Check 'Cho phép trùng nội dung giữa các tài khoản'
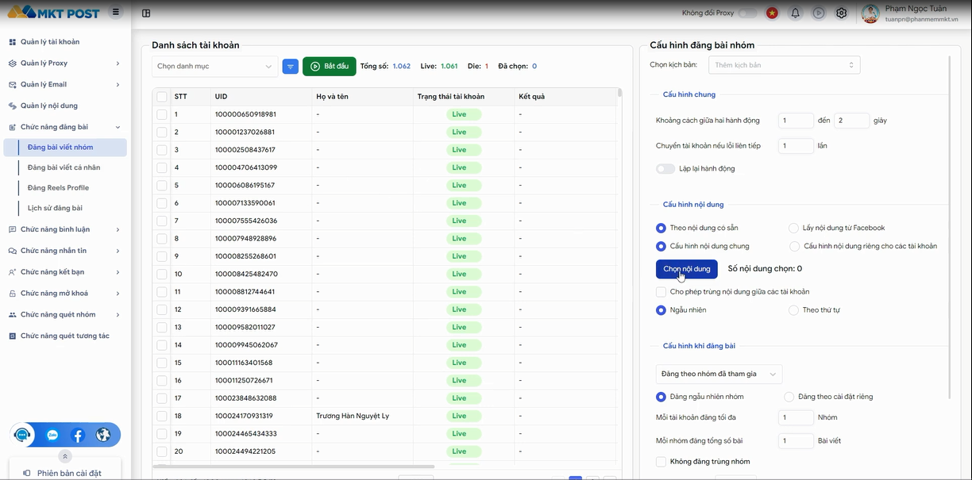The height and width of the screenshot is (480, 972). click(661, 292)
